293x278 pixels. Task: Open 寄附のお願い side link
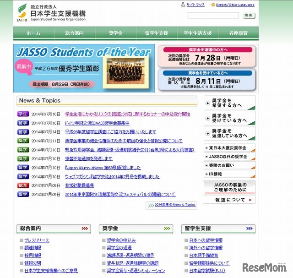(229, 165)
